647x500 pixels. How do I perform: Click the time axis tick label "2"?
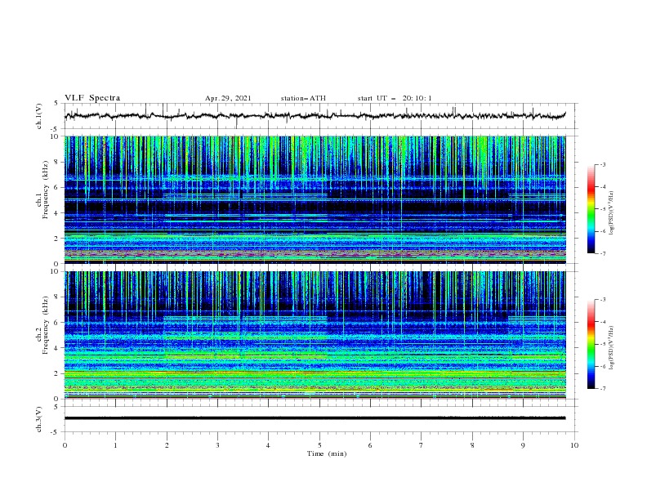coord(167,445)
